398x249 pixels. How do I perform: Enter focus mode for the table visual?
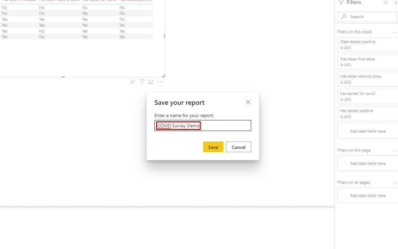tap(151, 82)
